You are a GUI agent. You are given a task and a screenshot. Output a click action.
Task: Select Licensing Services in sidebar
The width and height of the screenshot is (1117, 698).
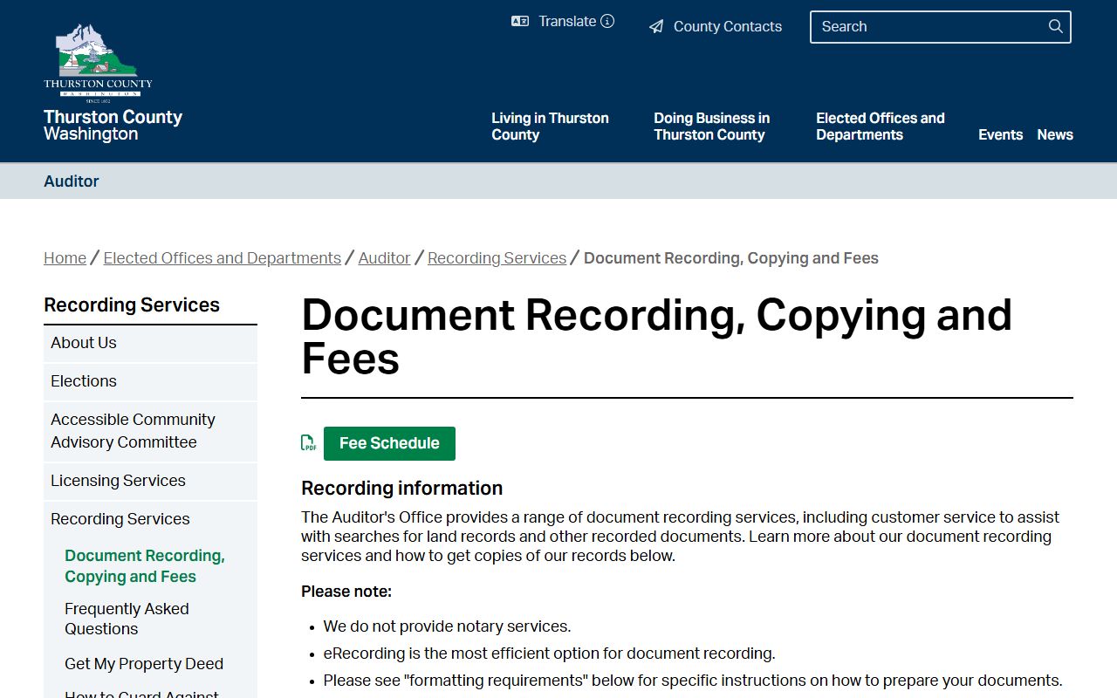pos(150,481)
